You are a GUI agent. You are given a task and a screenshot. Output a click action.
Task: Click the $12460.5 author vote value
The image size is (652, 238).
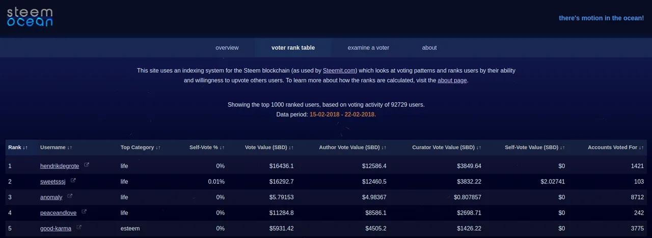[374, 182]
